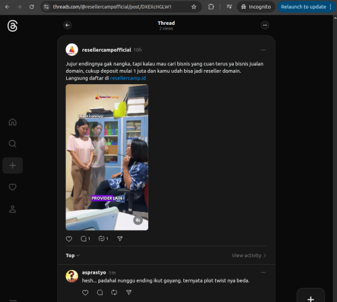The height and width of the screenshot is (302, 337).
Task: Create new thread via sidebar plus
Action: click(x=13, y=165)
